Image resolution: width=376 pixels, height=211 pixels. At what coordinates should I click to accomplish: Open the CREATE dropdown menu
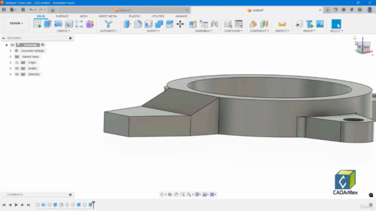63,31
